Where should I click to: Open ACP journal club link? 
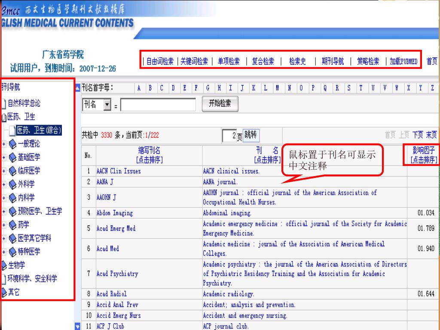coord(226,327)
